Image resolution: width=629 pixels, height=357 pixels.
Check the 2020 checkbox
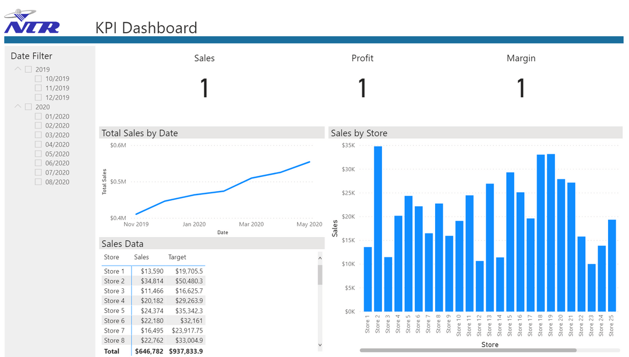28,107
